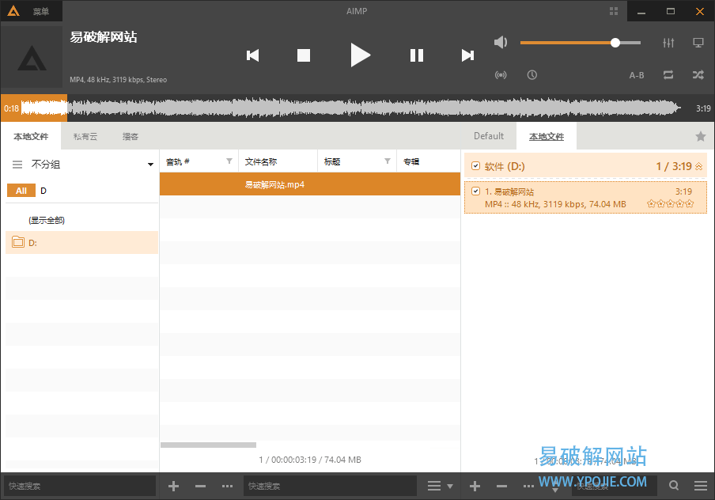The image size is (715, 500).
Task: Rate the 易破解网站 track with stars
Action: click(671, 204)
